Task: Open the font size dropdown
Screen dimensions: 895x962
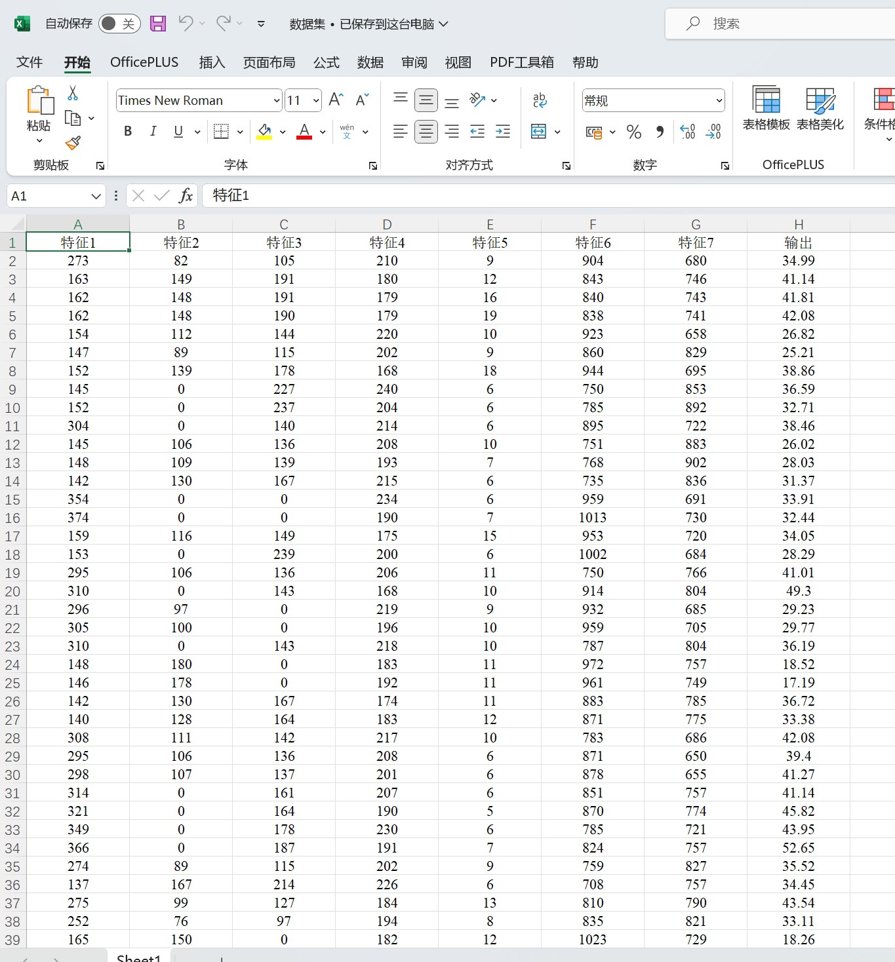Action: tap(316, 100)
